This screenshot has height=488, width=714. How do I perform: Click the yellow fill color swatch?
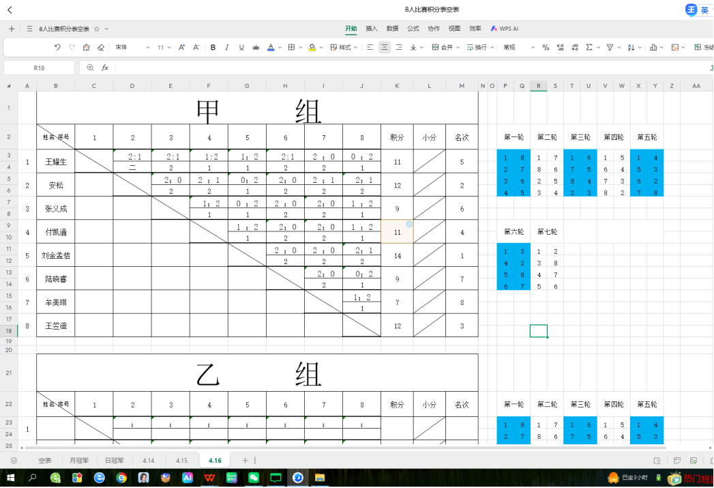(312, 48)
